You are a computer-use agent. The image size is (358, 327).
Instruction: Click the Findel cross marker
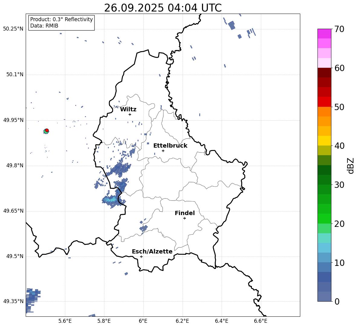pyautogui.click(x=184, y=218)
